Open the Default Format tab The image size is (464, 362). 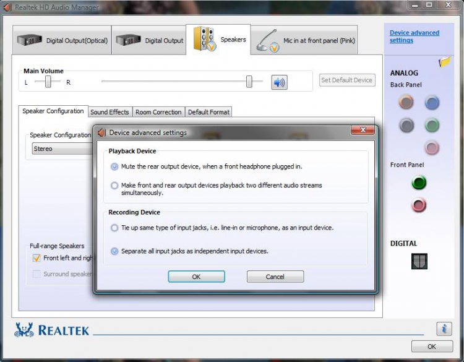(208, 112)
